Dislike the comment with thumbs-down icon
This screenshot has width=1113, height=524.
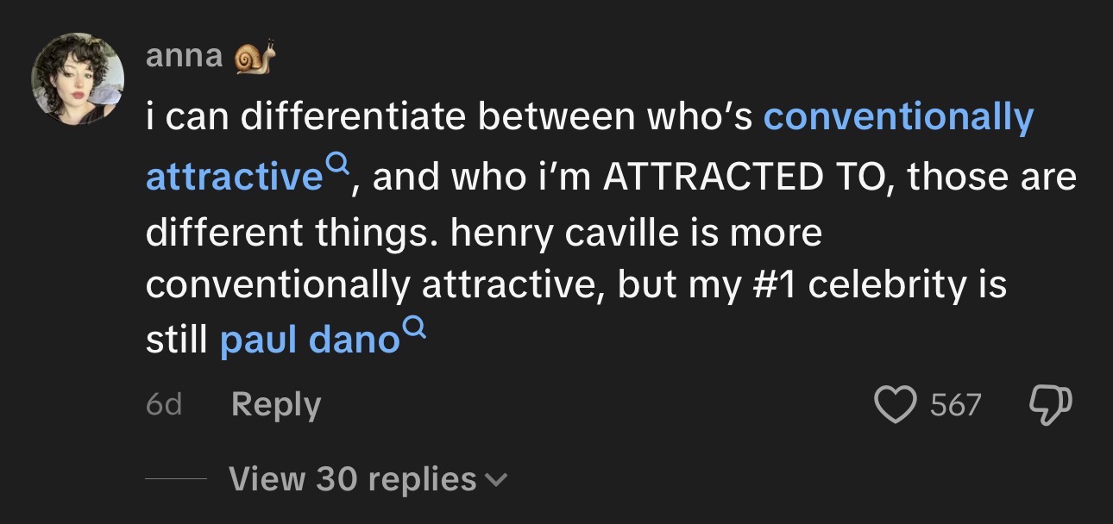click(1052, 404)
